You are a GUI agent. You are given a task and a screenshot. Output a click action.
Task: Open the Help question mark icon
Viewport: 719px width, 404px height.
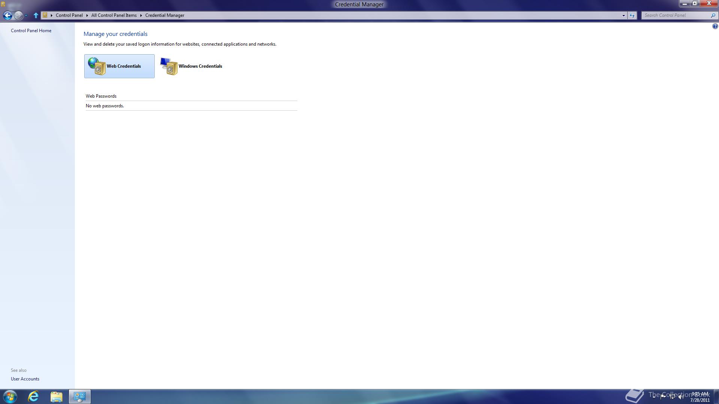[x=715, y=26]
